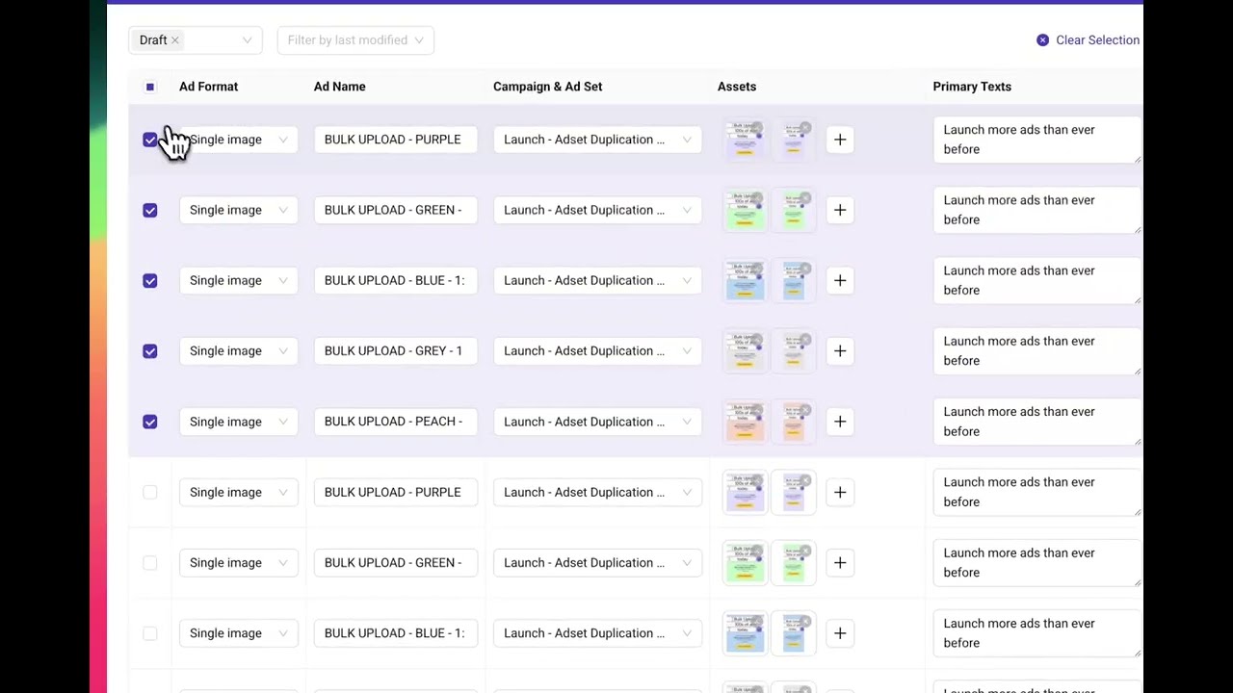This screenshot has width=1233, height=693.
Task: Select the first grey asset thumbnail in GREY row
Action: click(x=745, y=351)
